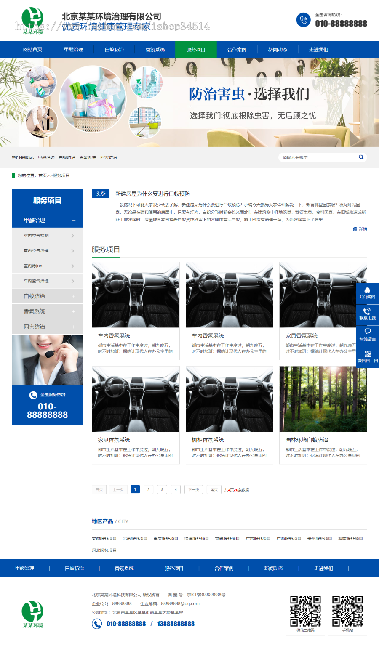Open 香氛系统 in top navigation bar

tap(155, 49)
